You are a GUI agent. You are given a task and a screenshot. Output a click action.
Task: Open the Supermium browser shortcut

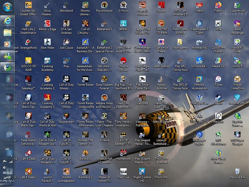point(237,7)
